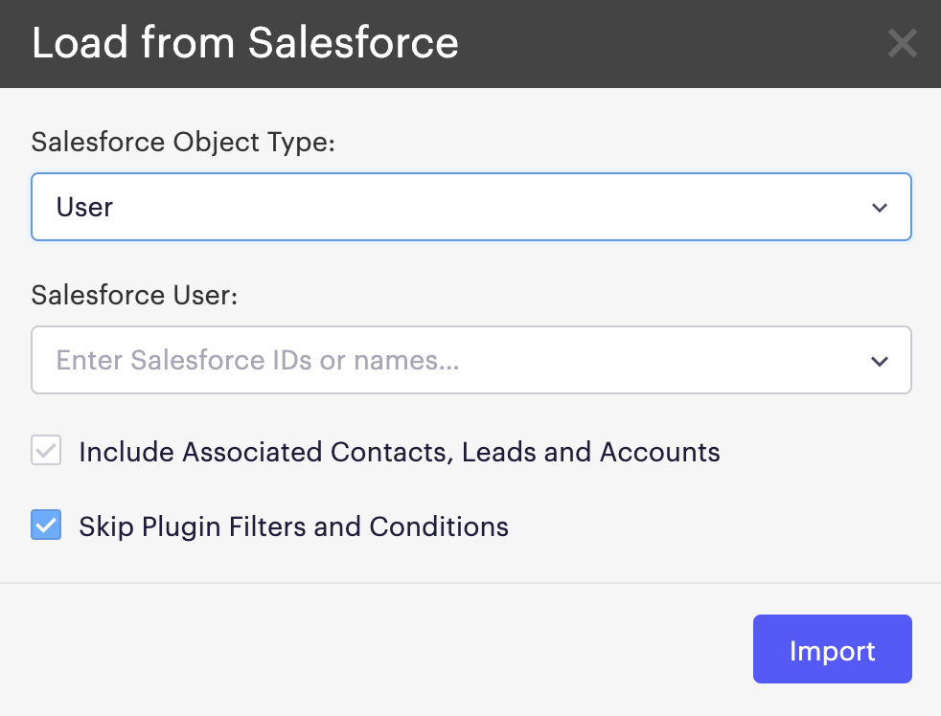Toggle Include Associated Contacts, Leads checkbox

click(46, 450)
